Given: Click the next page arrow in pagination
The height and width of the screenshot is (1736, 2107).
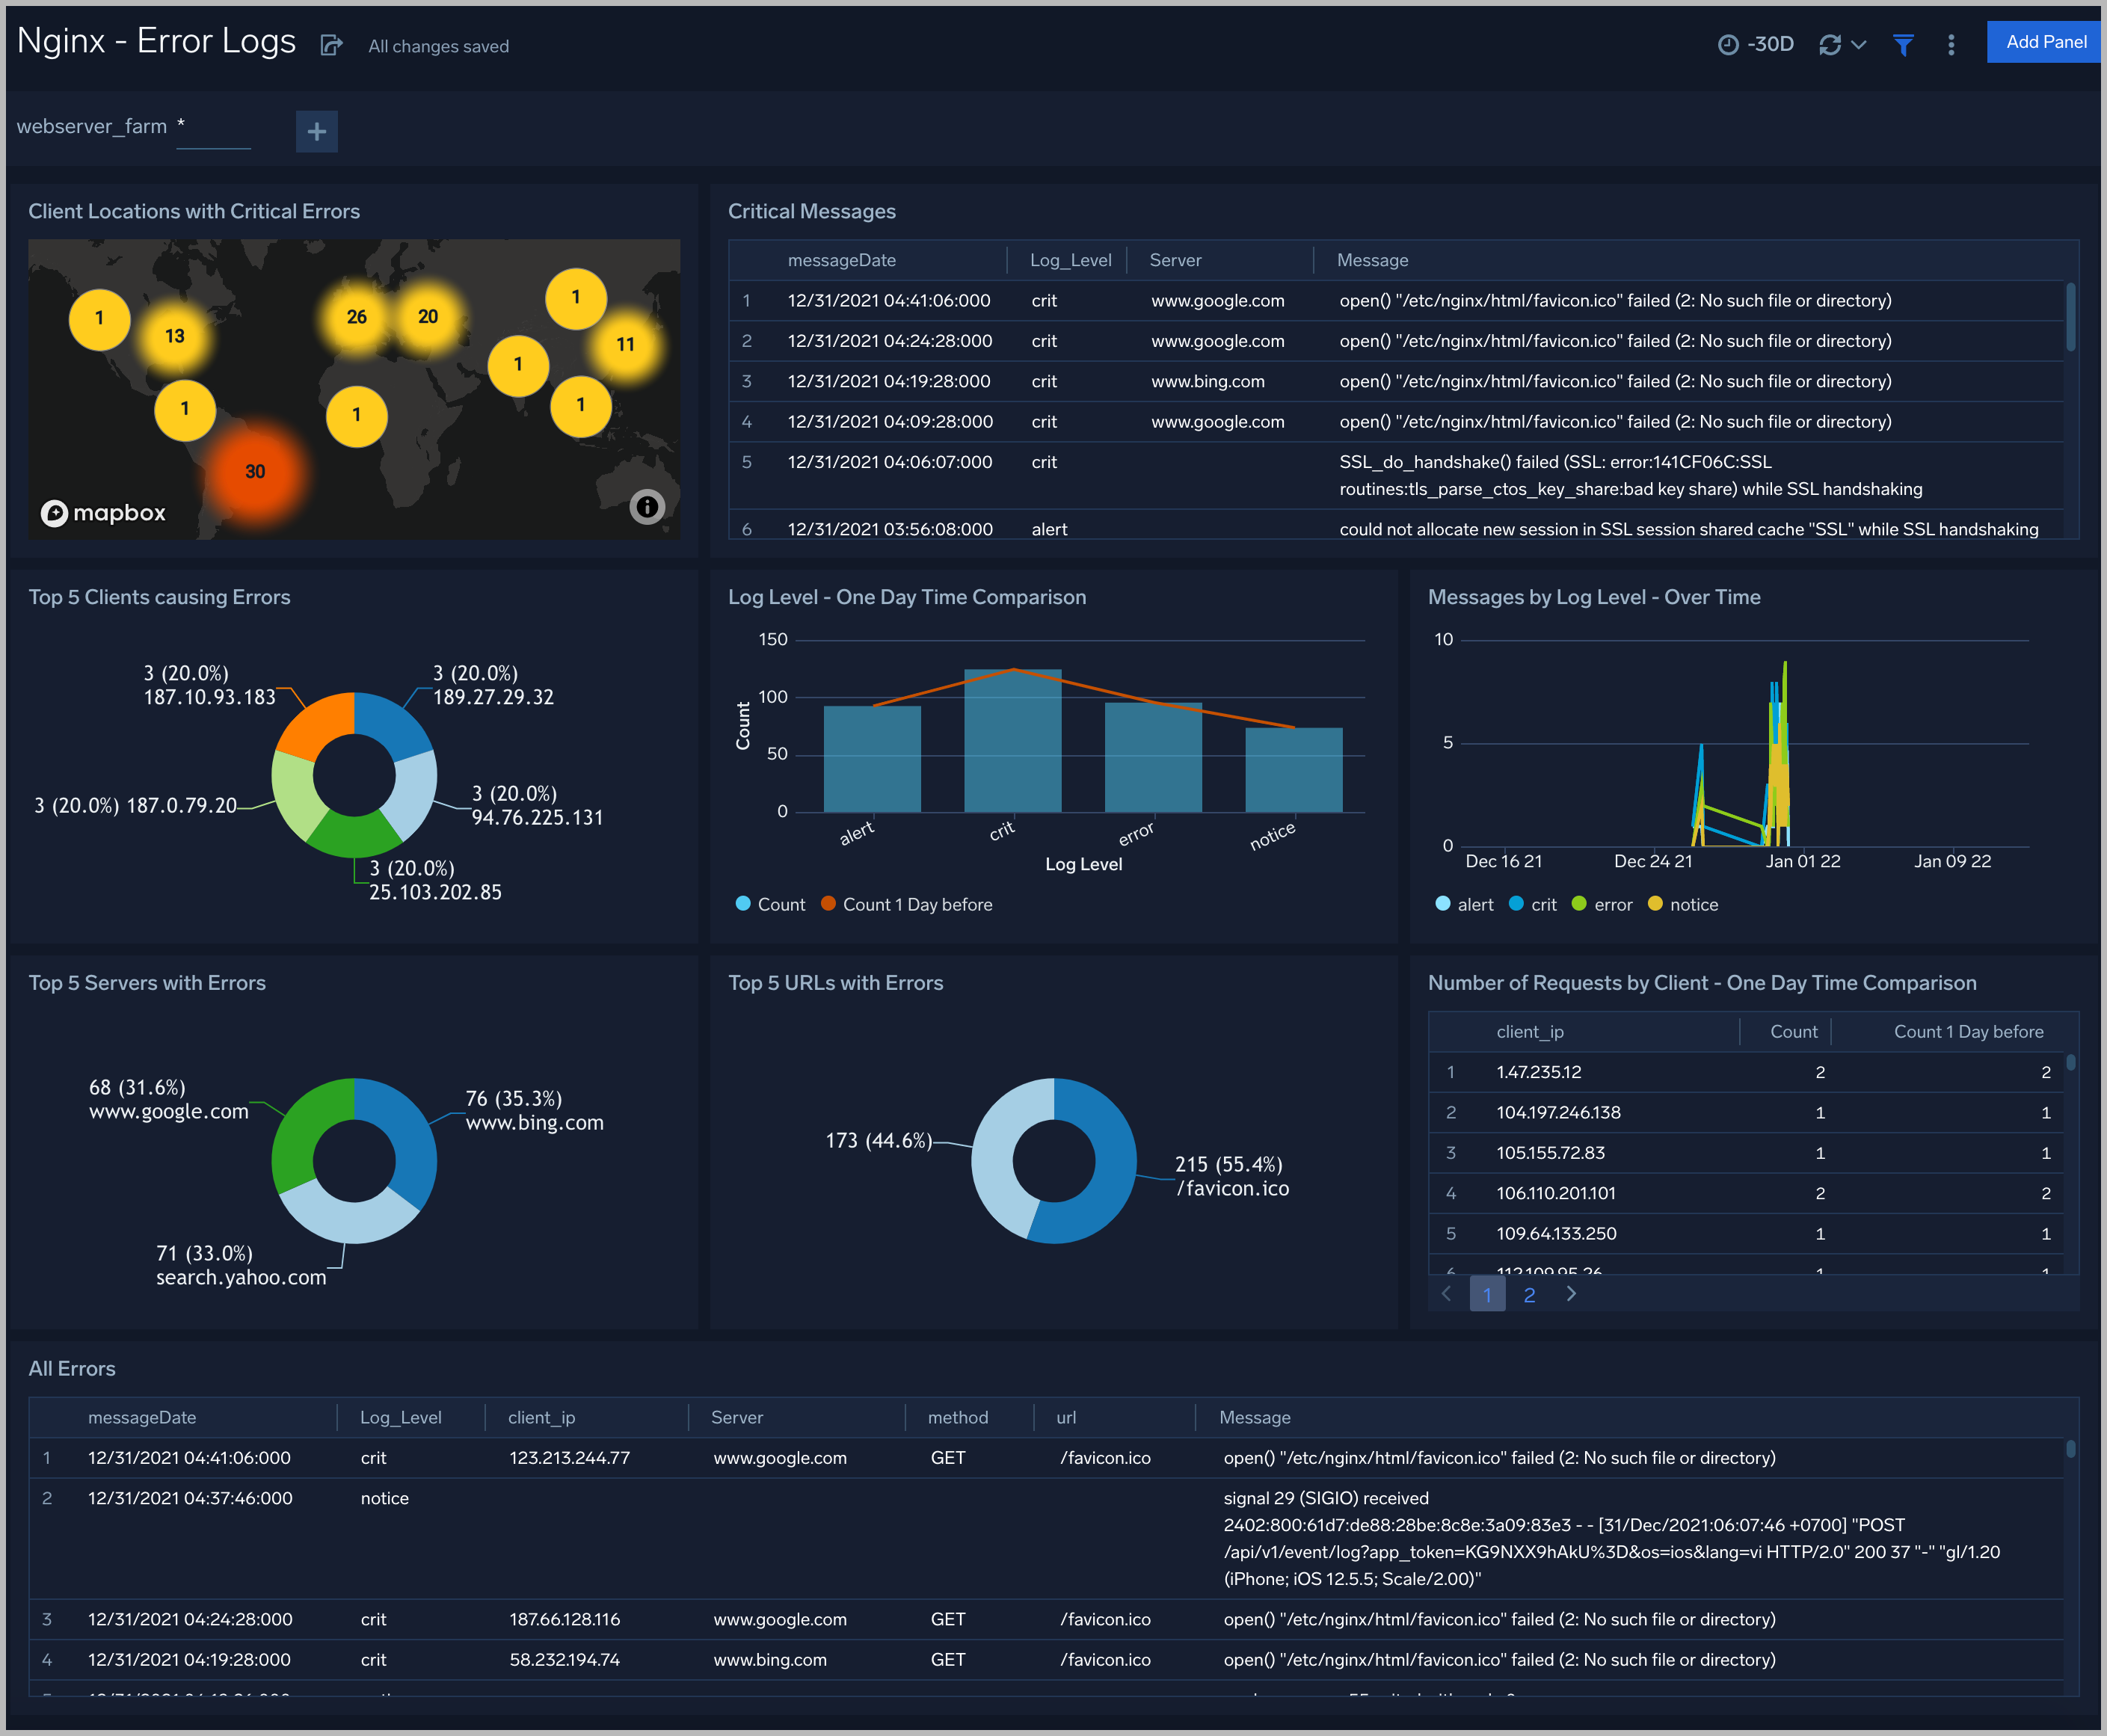Looking at the screenshot, I should (x=1571, y=1294).
